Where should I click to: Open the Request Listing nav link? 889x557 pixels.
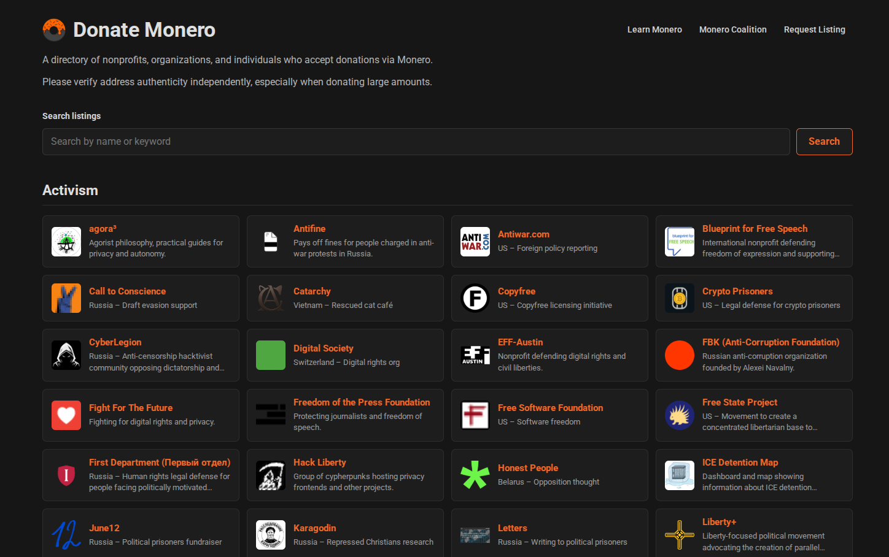tap(815, 29)
